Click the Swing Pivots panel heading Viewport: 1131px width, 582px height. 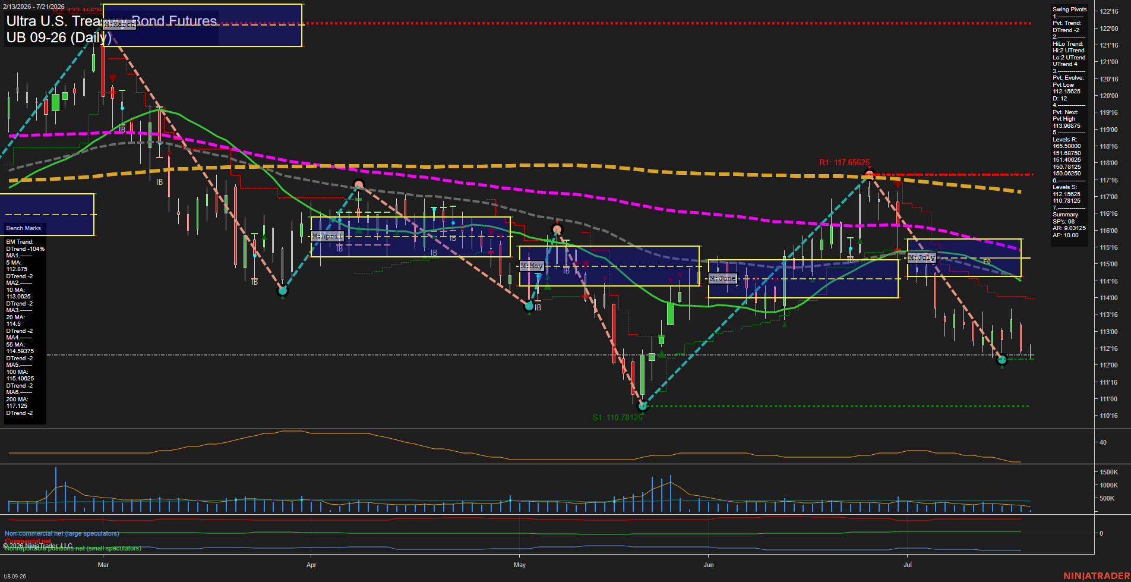[x=1070, y=10]
